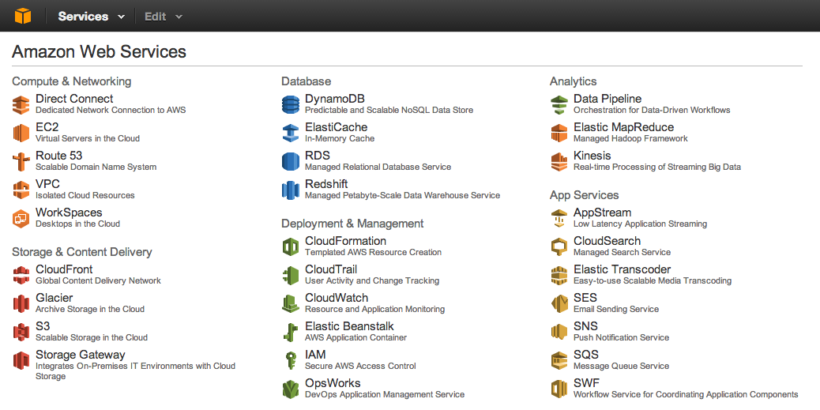Image resolution: width=820 pixels, height=410 pixels.
Task: Open the Edit dropdown menu
Action: (x=164, y=17)
